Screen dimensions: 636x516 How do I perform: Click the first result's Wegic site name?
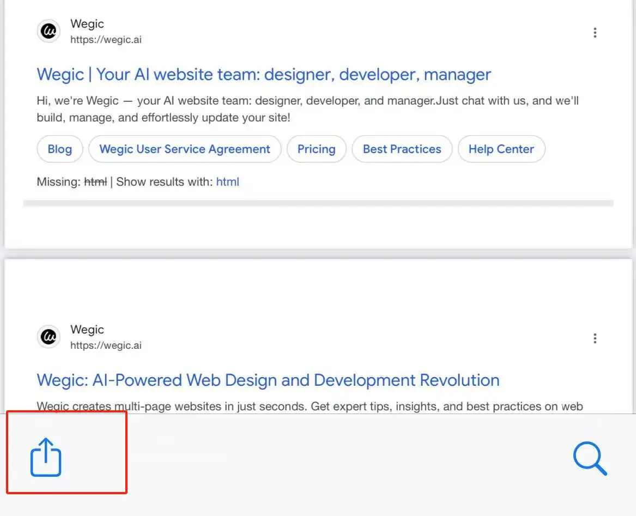click(87, 24)
